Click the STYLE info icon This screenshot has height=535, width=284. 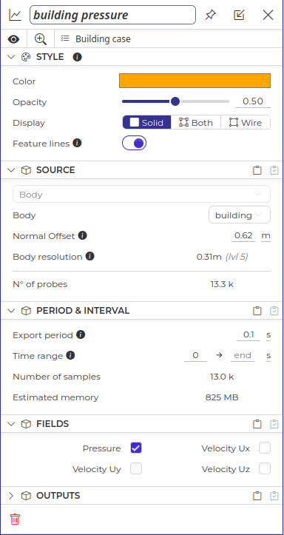[78, 57]
